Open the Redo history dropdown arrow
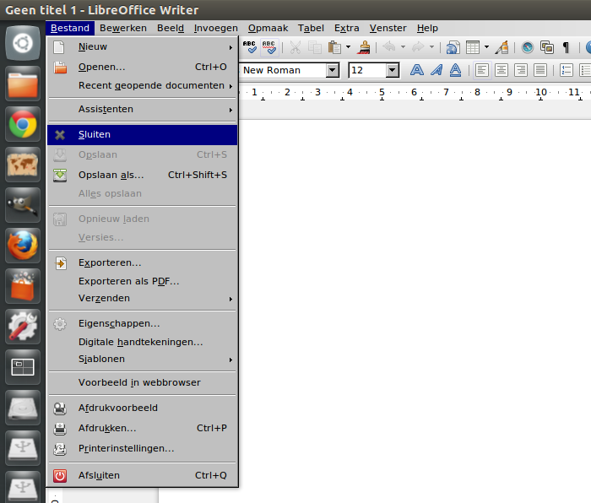Image resolution: width=591 pixels, height=503 pixels. click(431, 47)
